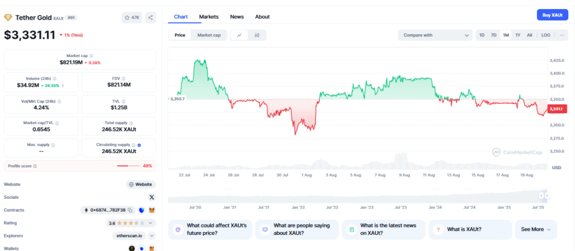Click the MetaMask fox icon in Contracts
575x251 pixels.
click(152, 210)
